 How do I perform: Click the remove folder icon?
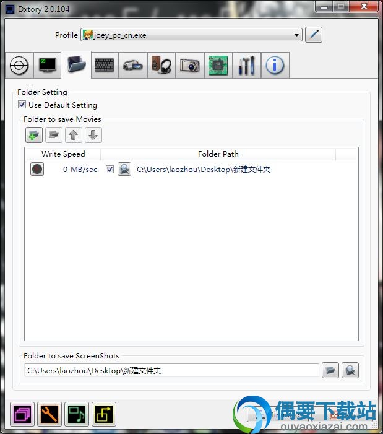tap(54, 135)
